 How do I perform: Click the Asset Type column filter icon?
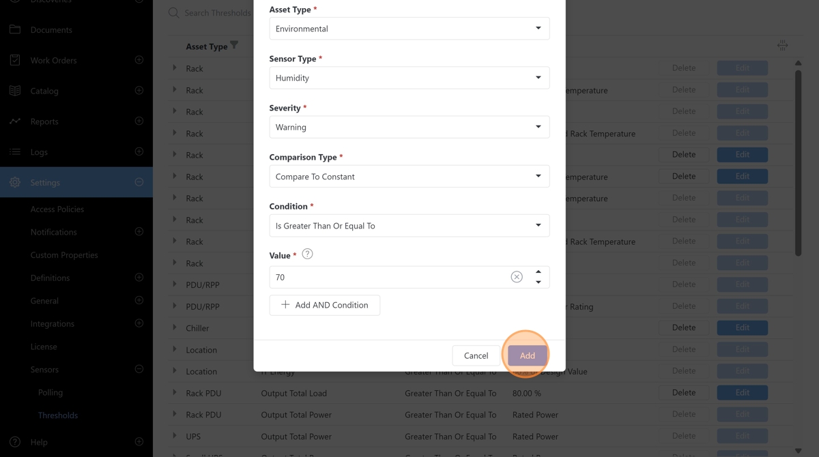[234, 46]
